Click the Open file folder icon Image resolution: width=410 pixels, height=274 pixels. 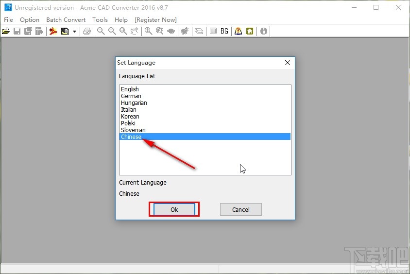(x=6, y=31)
